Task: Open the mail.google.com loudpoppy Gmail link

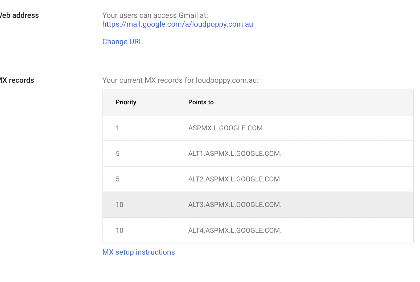Action: click(x=178, y=24)
